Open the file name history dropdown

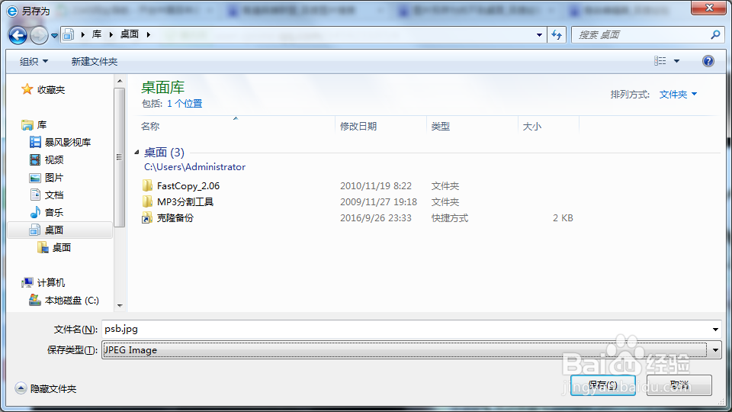[715, 330]
